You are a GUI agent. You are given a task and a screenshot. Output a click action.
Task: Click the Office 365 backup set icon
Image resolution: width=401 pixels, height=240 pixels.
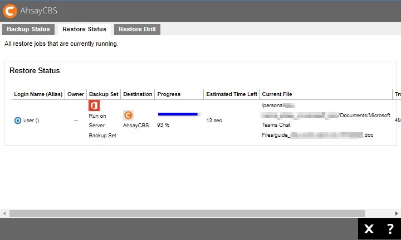click(94, 105)
